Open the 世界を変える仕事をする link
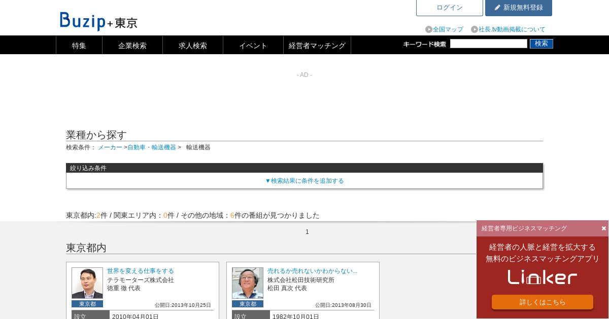 141,271
